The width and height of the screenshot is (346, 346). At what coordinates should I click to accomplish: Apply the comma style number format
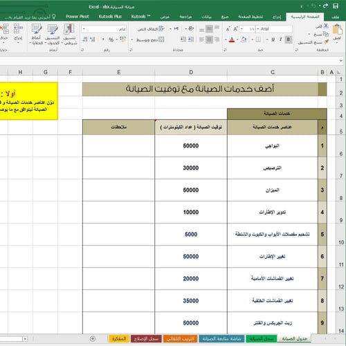tap(103, 39)
